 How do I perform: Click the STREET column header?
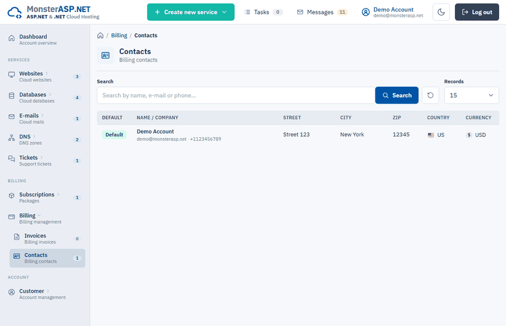(292, 117)
